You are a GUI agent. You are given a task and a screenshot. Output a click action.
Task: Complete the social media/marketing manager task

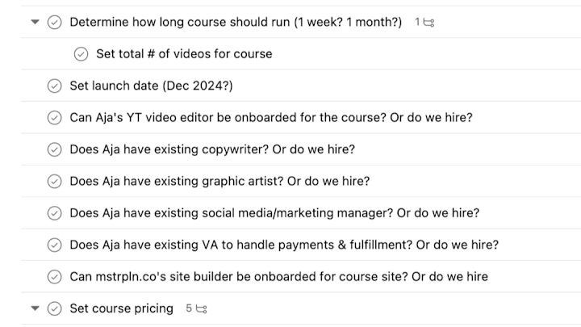(55, 213)
